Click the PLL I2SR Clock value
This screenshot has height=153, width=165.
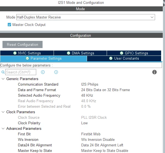[x=94, y=117]
